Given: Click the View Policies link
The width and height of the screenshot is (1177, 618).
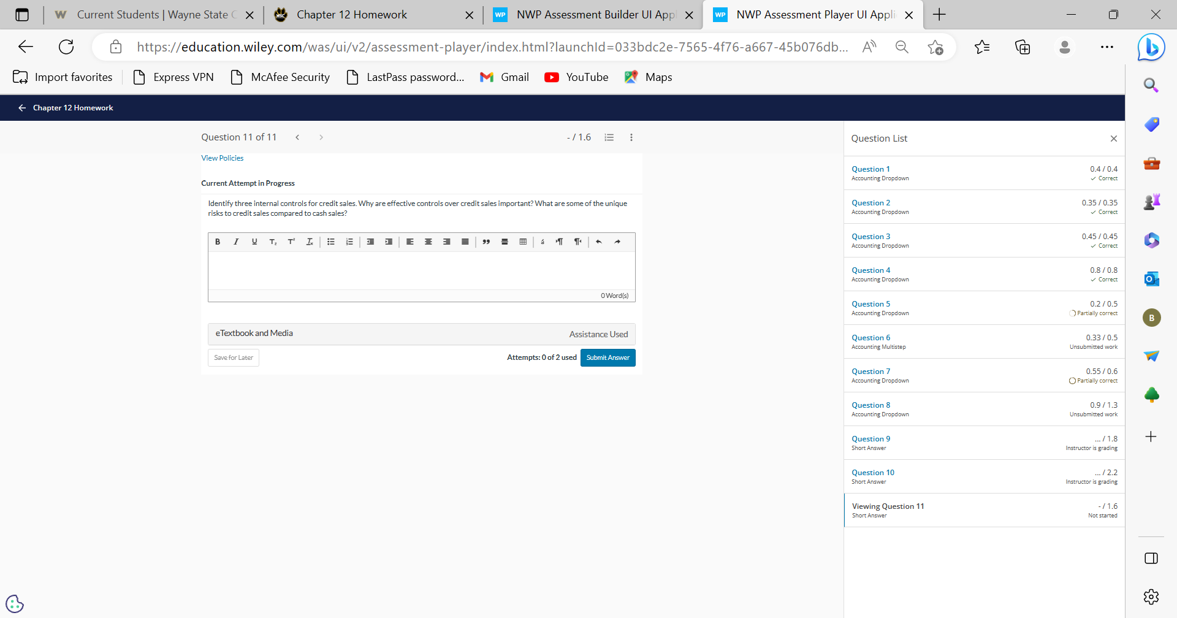Looking at the screenshot, I should pyautogui.click(x=223, y=158).
